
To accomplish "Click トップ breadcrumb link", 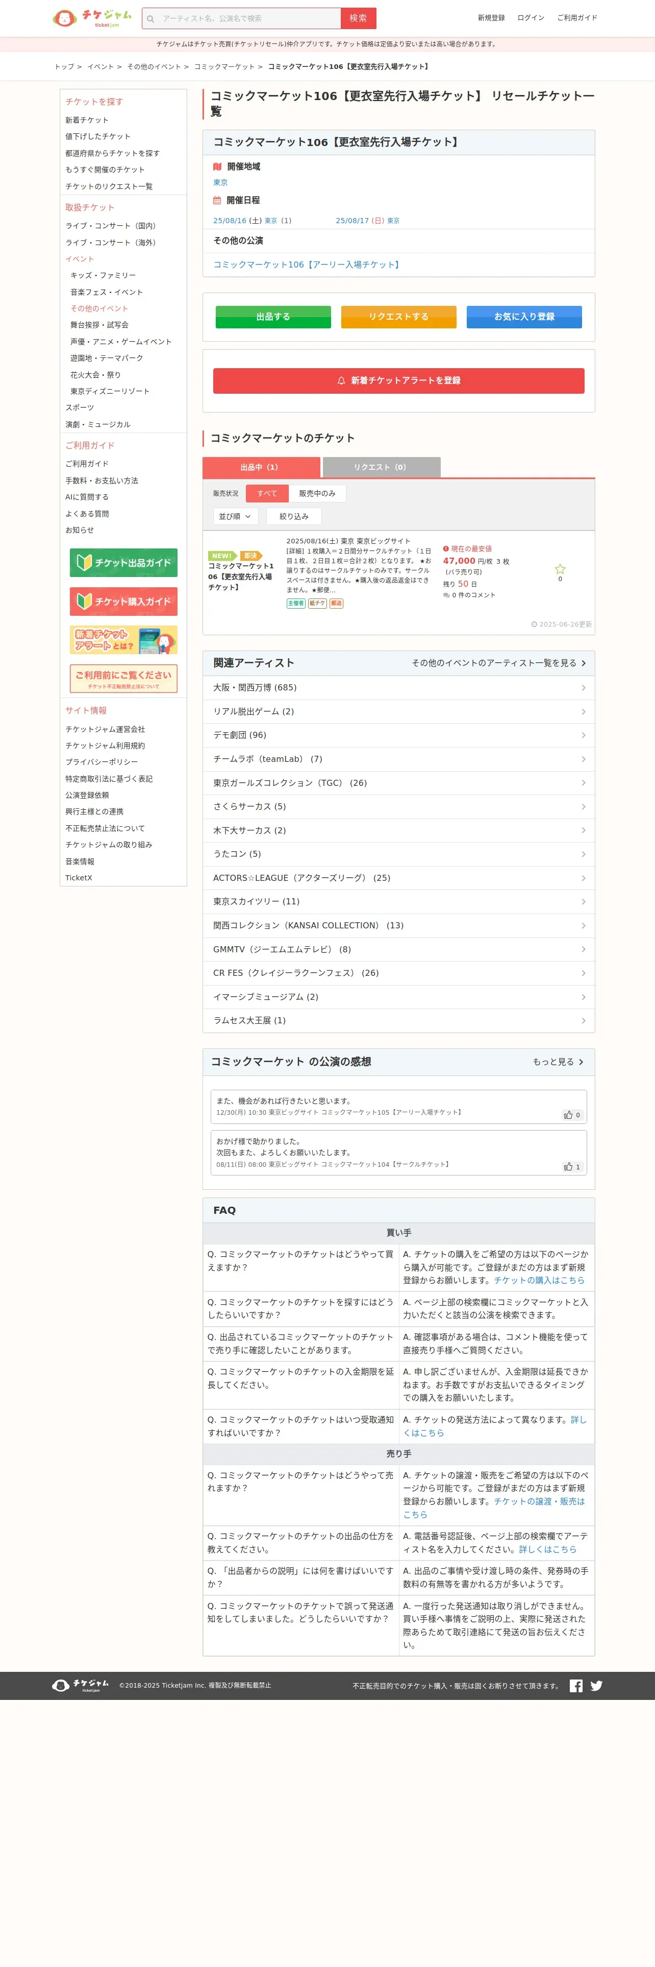I will (x=64, y=66).
